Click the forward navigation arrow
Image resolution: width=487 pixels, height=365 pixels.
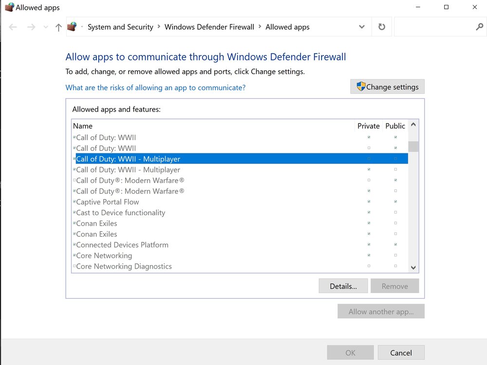[31, 27]
